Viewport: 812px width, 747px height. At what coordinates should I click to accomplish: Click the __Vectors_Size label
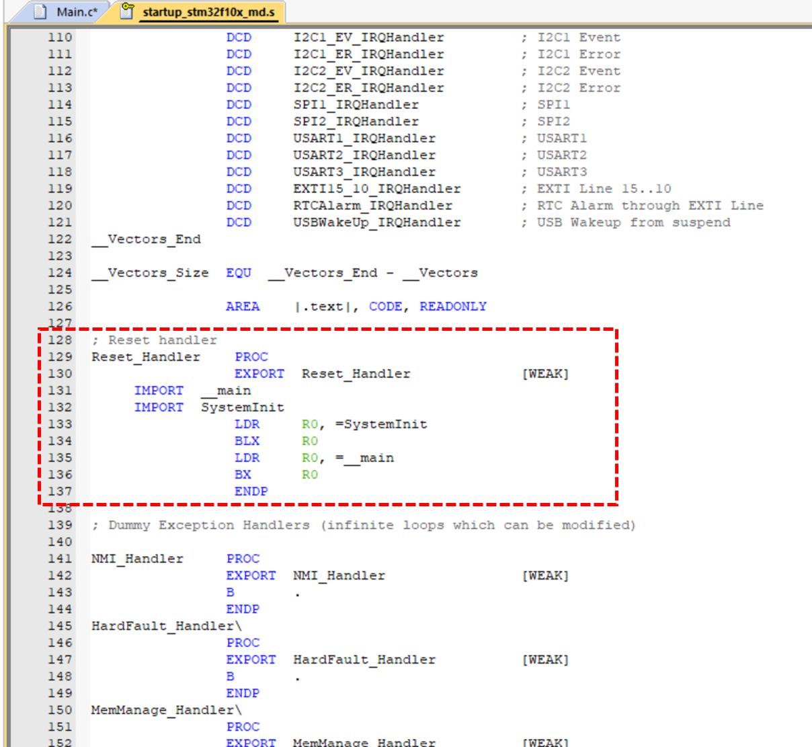click(150, 273)
